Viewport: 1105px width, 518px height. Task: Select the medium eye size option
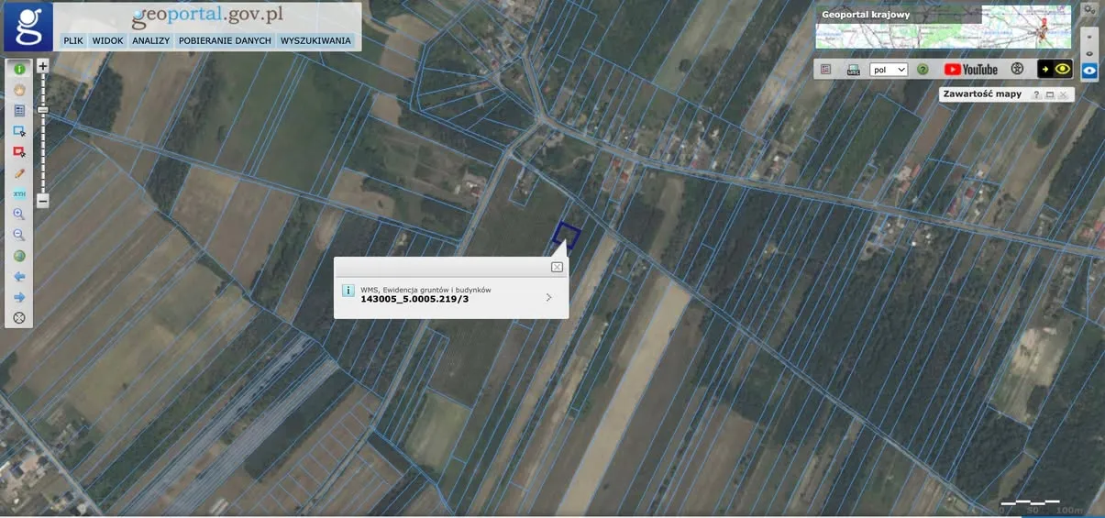tap(1089, 54)
